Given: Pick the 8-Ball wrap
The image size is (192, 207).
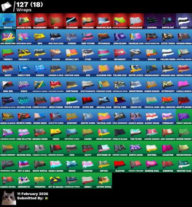Looking at the screenshot, I should point(136,53).
